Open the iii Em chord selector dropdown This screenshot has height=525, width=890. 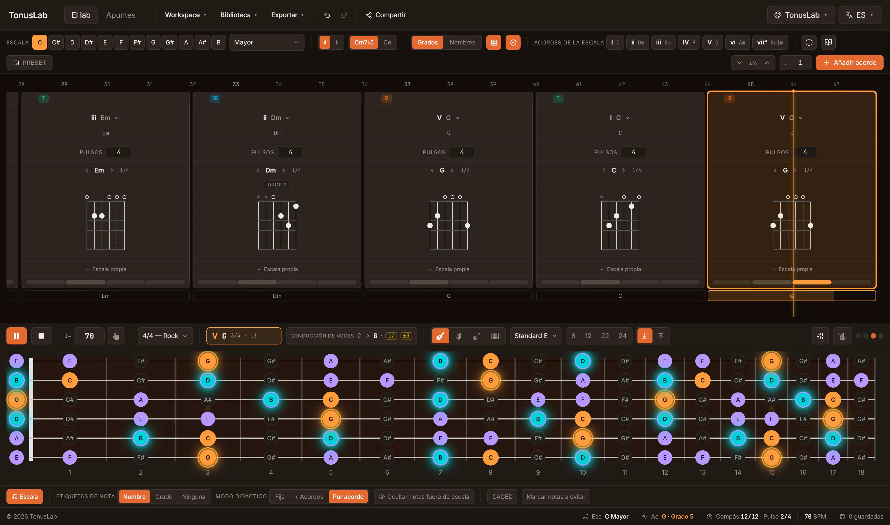pyautogui.click(x=105, y=118)
